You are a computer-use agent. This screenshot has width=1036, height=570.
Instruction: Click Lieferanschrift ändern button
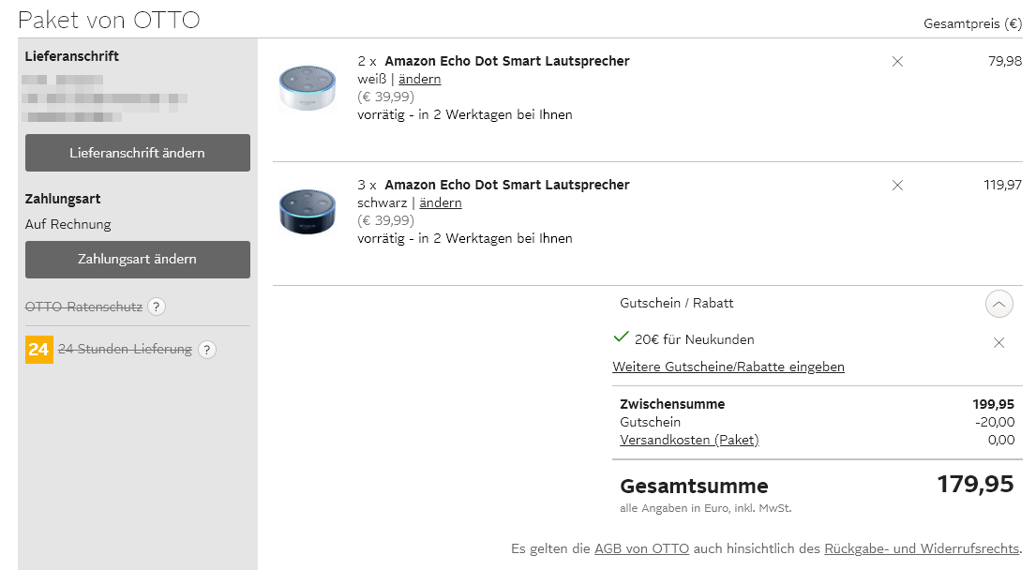point(137,153)
